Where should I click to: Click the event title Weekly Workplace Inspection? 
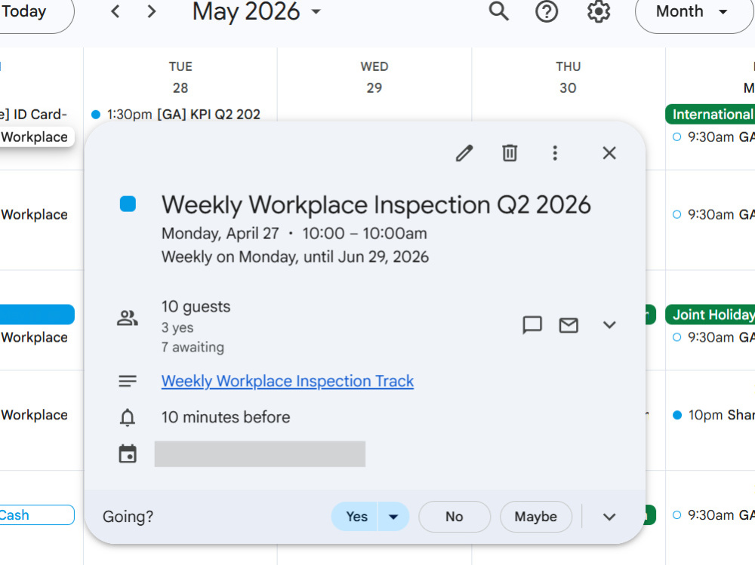tap(376, 204)
